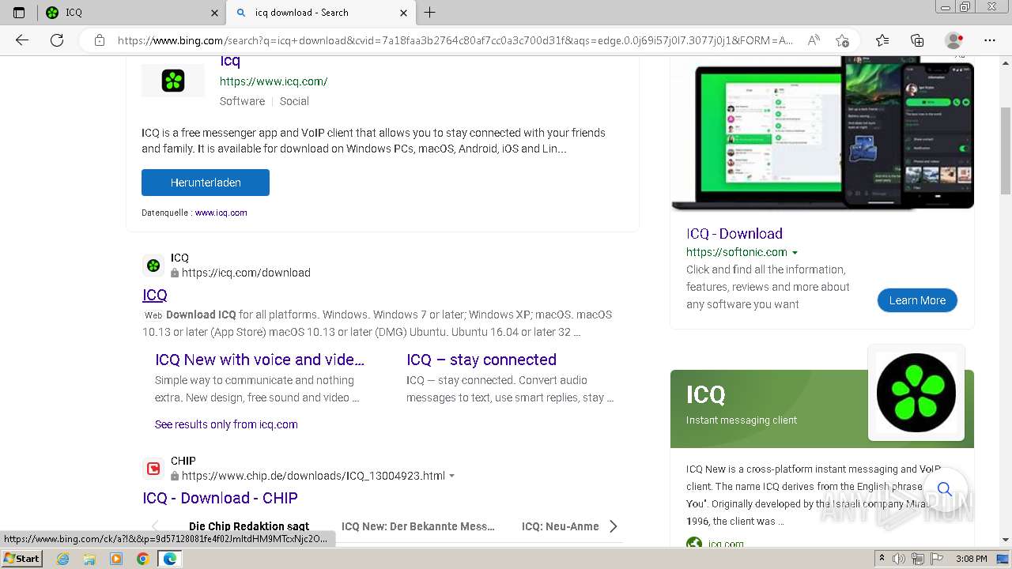The image size is (1012, 569).
Task: Open the icq.com link in knowledge panel
Action: 725,544
